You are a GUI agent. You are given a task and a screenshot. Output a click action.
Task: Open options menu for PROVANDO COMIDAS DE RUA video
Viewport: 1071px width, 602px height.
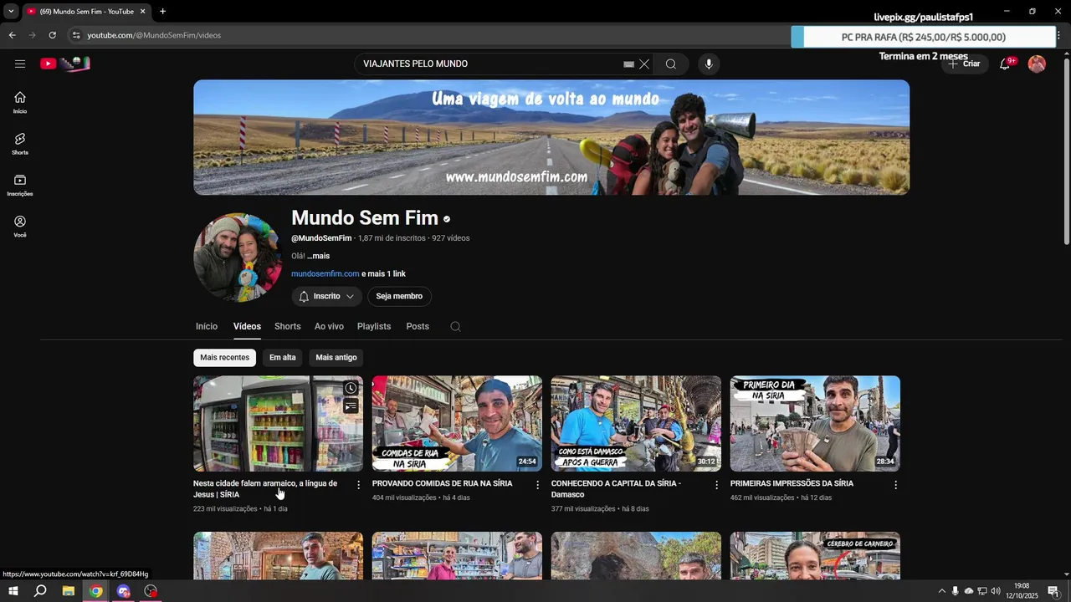coord(538,485)
